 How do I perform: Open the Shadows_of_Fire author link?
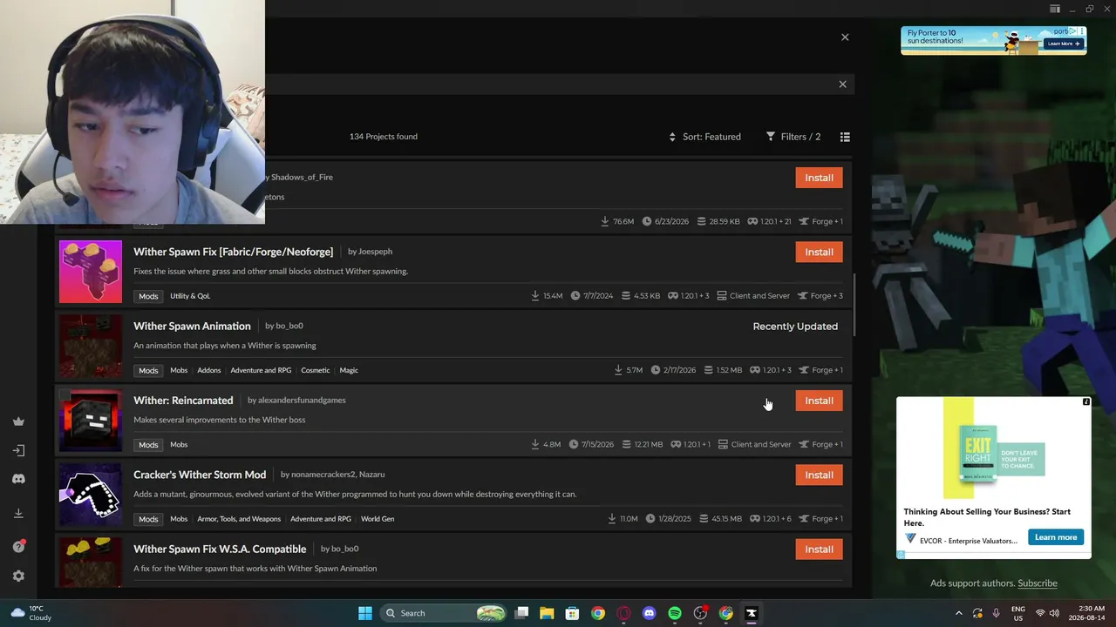(x=302, y=177)
